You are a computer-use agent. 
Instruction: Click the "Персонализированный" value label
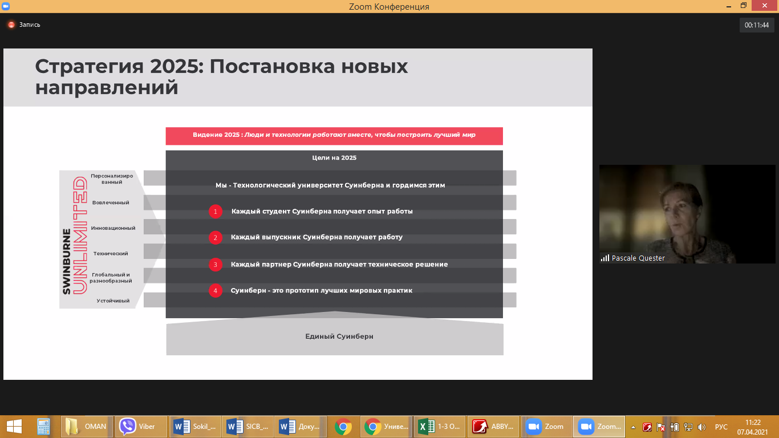coord(112,179)
